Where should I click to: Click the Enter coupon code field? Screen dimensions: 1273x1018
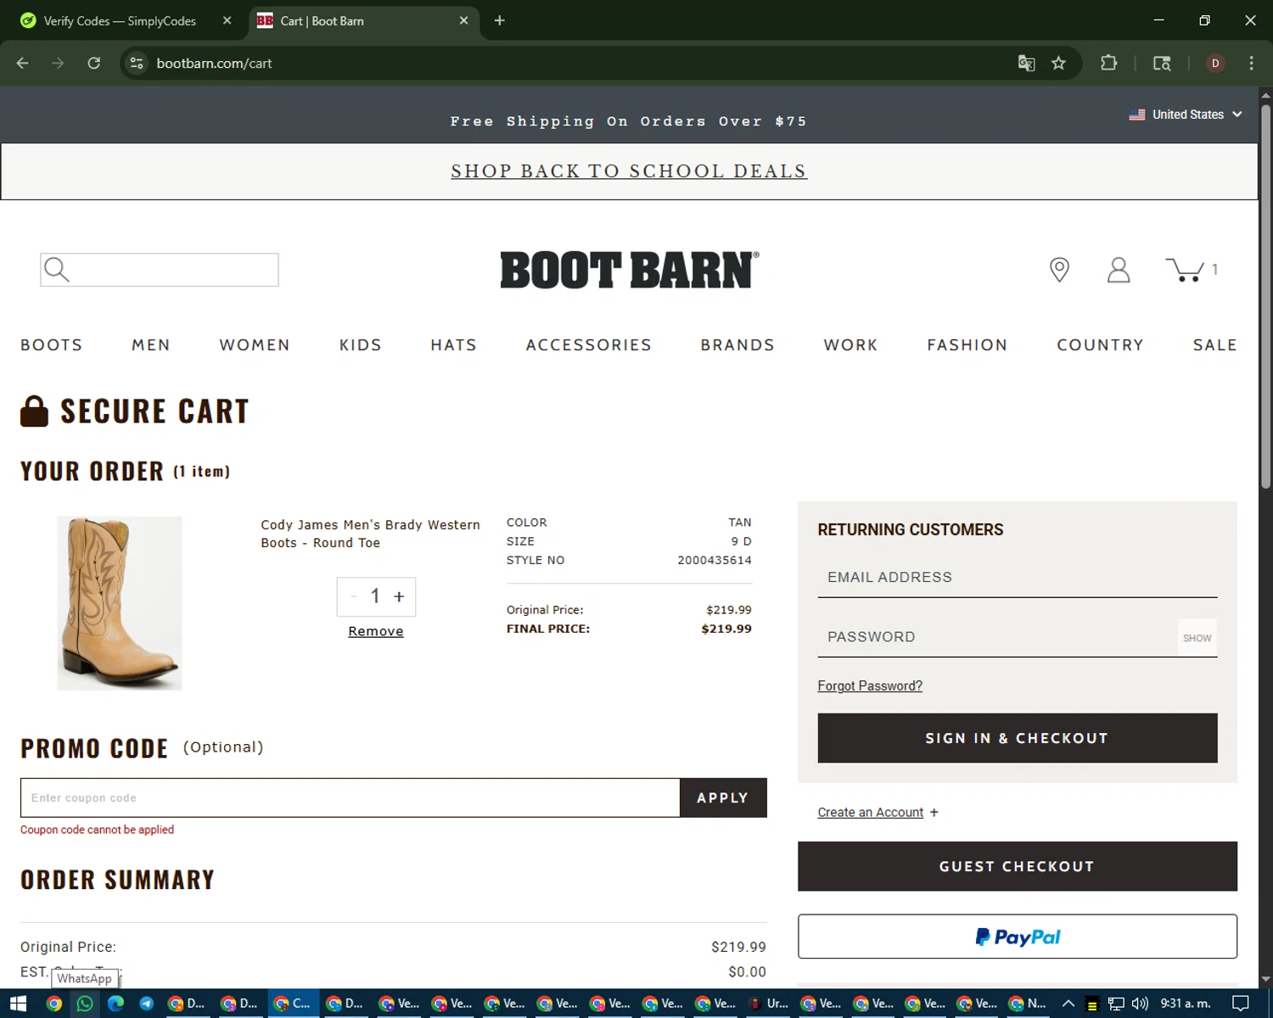350,797
